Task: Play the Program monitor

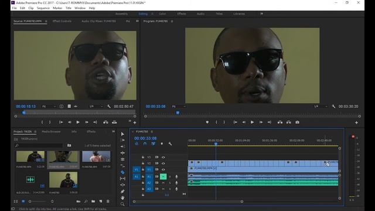Action: [x=252, y=122]
